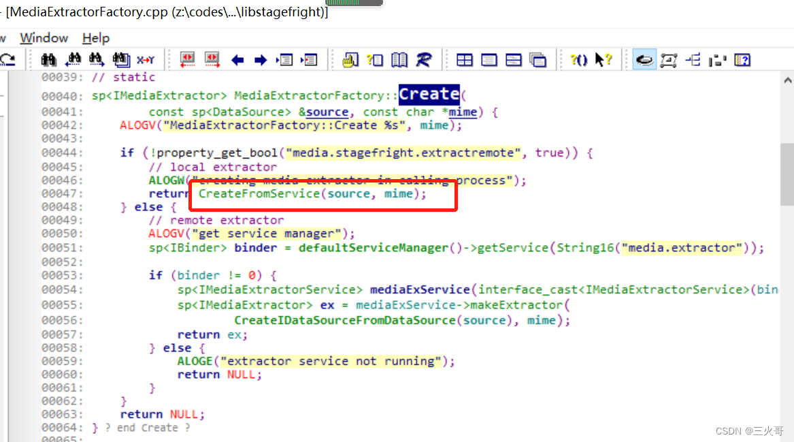
Task: Click "return ex;" on line 57
Action: point(212,334)
